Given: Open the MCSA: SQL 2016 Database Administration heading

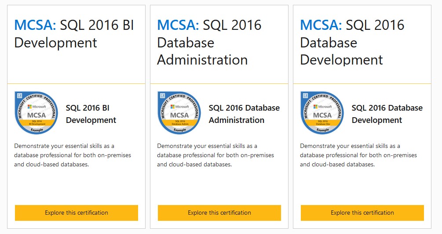Looking at the screenshot, I should click(209, 43).
